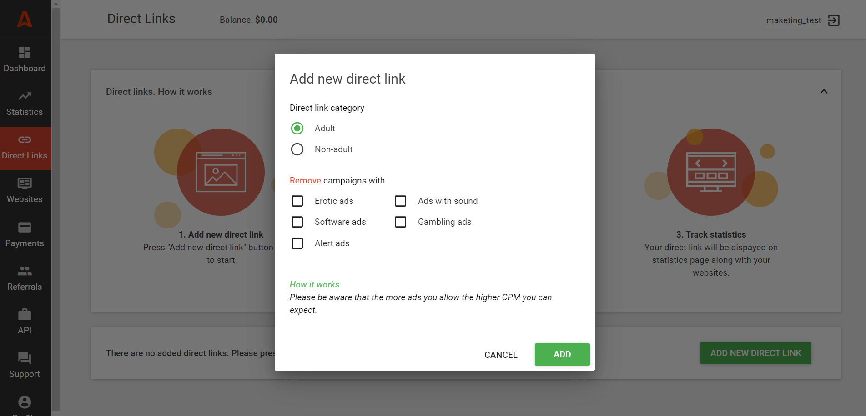Click the logout icon beside username

click(x=834, y=20)
